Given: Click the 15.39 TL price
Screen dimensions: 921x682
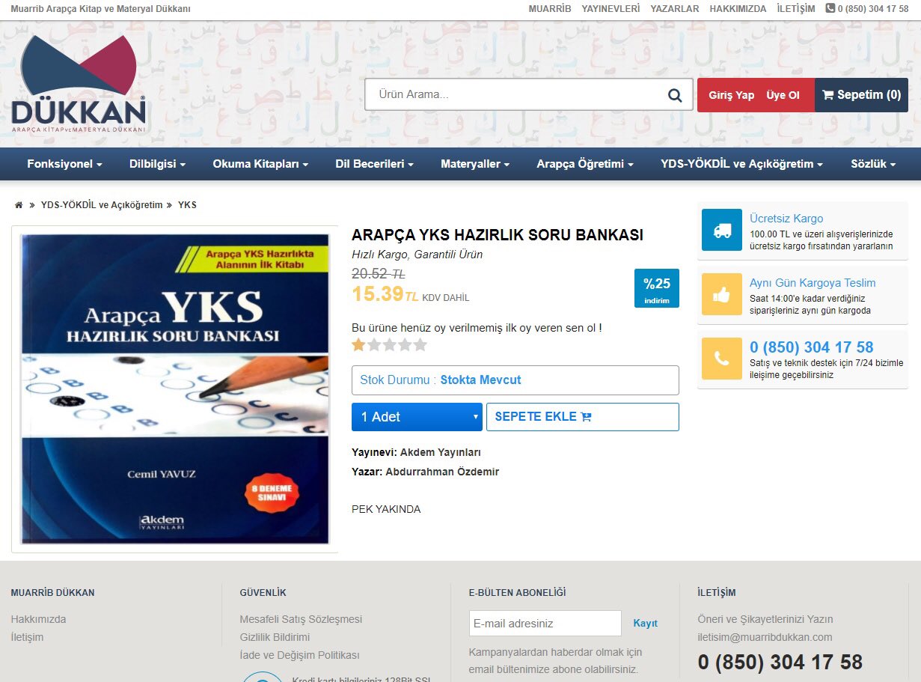Looking at the screenshot, I should click(385, 294).
